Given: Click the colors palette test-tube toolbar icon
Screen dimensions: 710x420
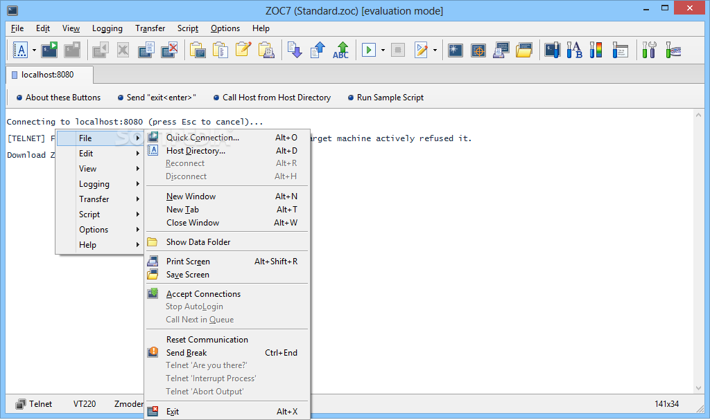Looking at the screenshot, I should click(x=596, y=50).
